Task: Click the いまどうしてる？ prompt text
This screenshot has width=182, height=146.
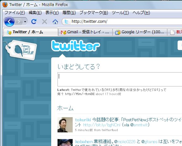Action: [79, 67]
